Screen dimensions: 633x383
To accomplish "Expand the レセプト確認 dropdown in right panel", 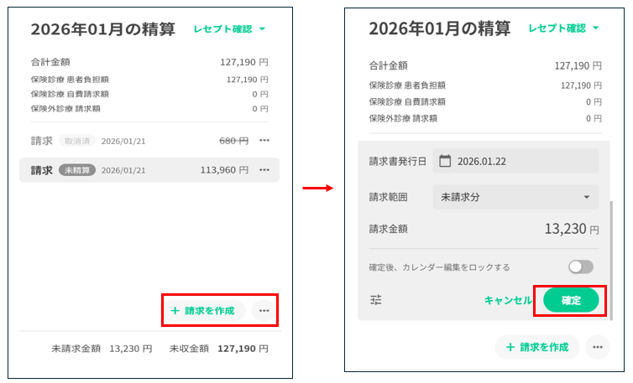I will pos(563,28).
